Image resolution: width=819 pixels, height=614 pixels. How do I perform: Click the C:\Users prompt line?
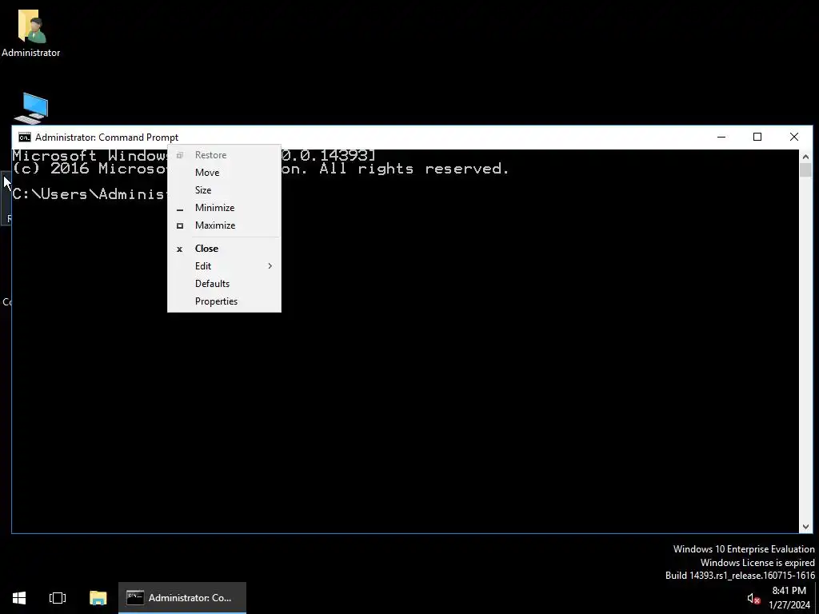pos(89,194)
